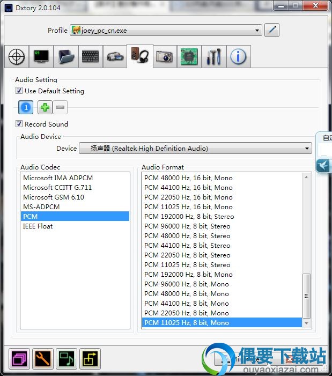Choose PCM 22050 Hz, 8 bit, Stereo

222,255
